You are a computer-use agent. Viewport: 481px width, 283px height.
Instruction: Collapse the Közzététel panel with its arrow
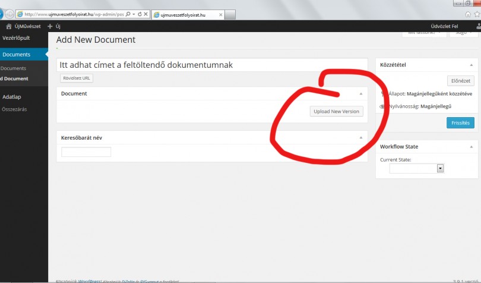pos(471,65)
